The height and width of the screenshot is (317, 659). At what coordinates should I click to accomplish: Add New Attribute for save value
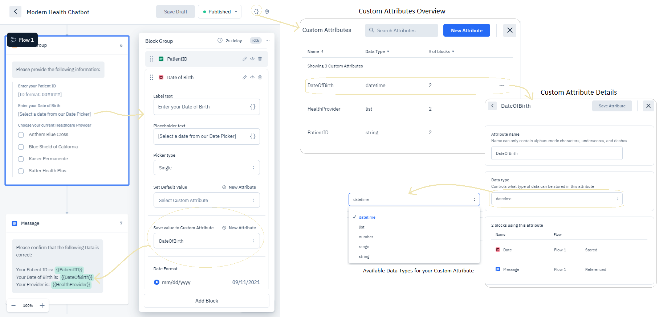pos(239,228)
